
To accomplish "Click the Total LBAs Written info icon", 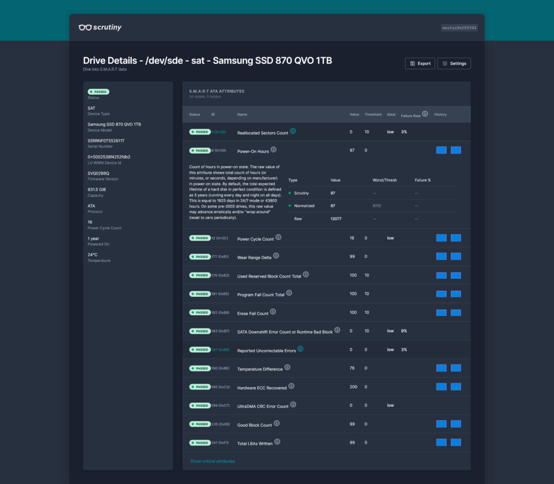I will click(x=278, y=442).
